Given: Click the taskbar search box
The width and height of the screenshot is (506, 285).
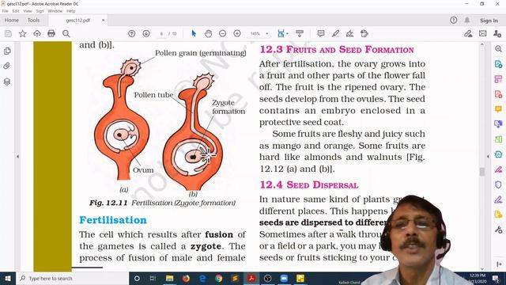Looking at the screenshot, I should click(73, 278).
